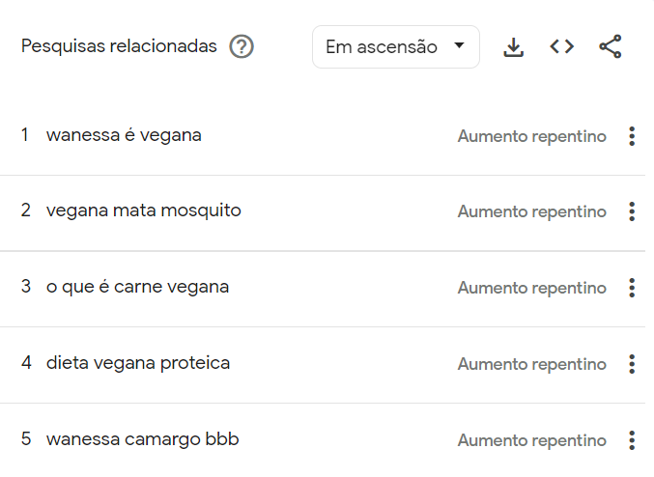Viewport: 654px width, 477px height.
Task: Download the related searches data as CSV
Action: point(514,46)
